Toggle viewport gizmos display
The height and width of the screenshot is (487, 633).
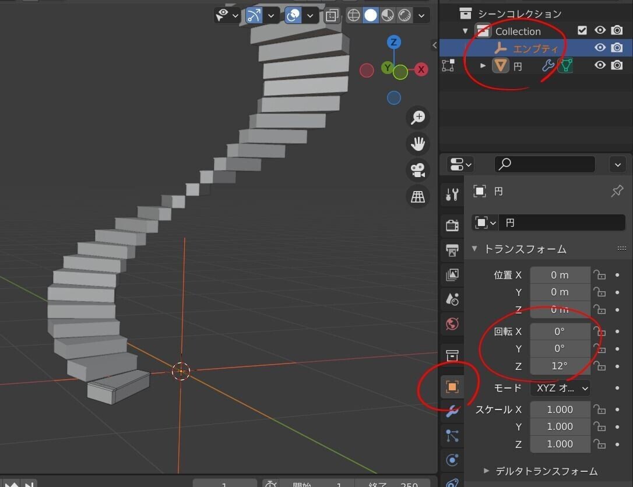[254, 15]
